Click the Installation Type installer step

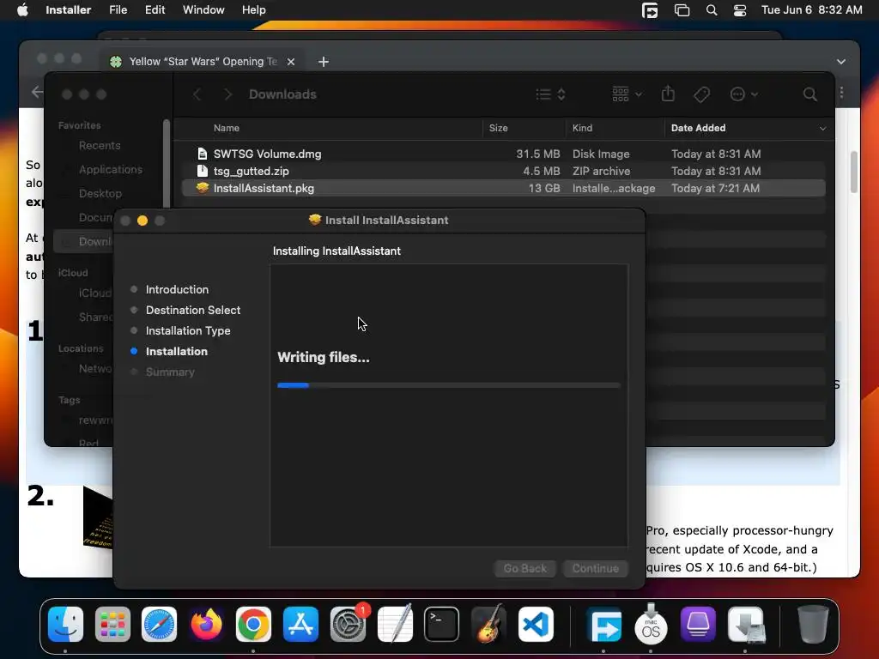pyautogui.click(x=188, y=330)
